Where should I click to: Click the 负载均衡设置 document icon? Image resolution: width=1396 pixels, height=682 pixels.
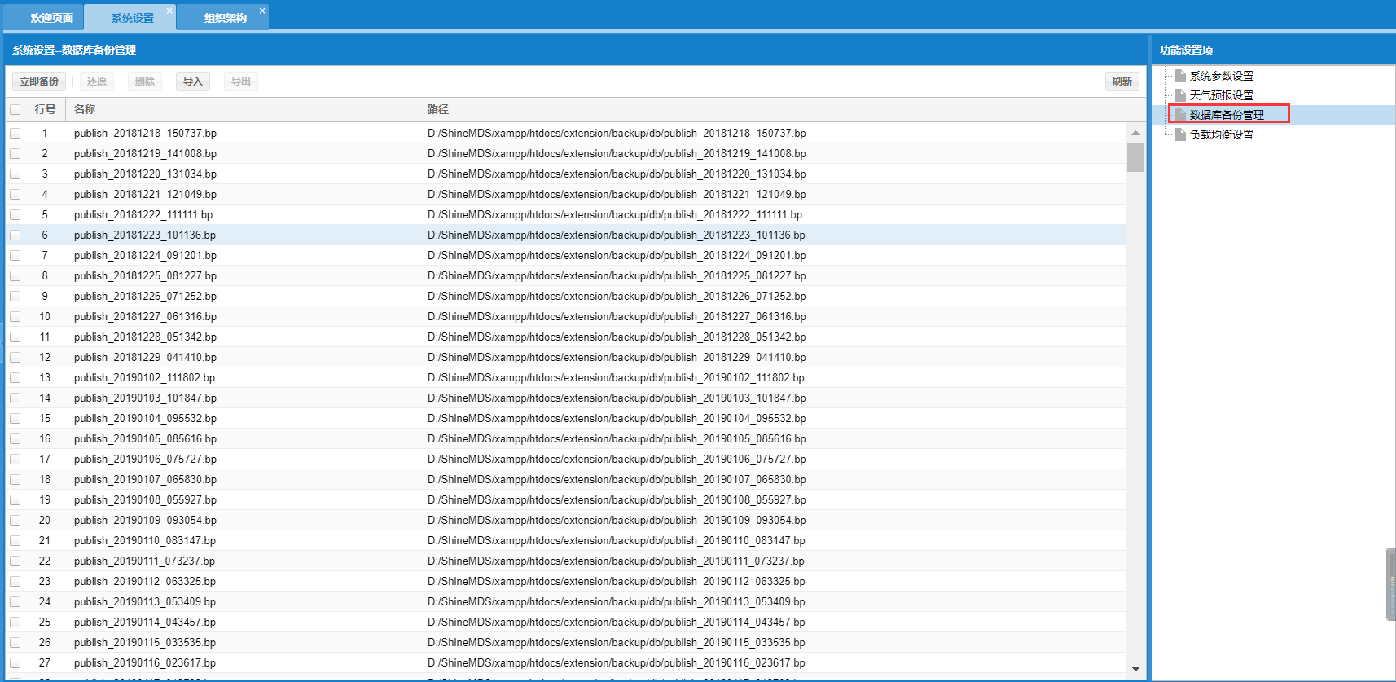(1180, 134)
